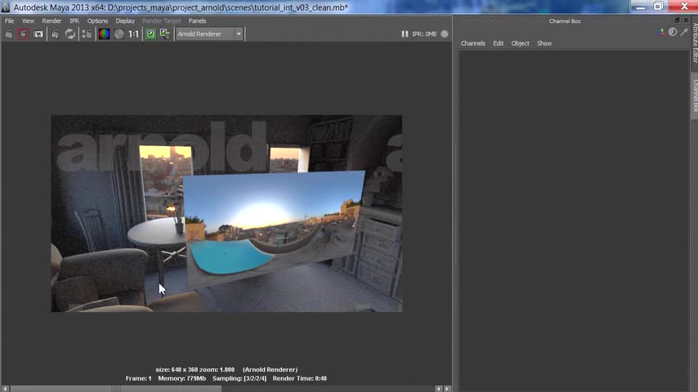
Task: Click the 'IPR: 0MB' status text
Action: [x=424, y=33]
